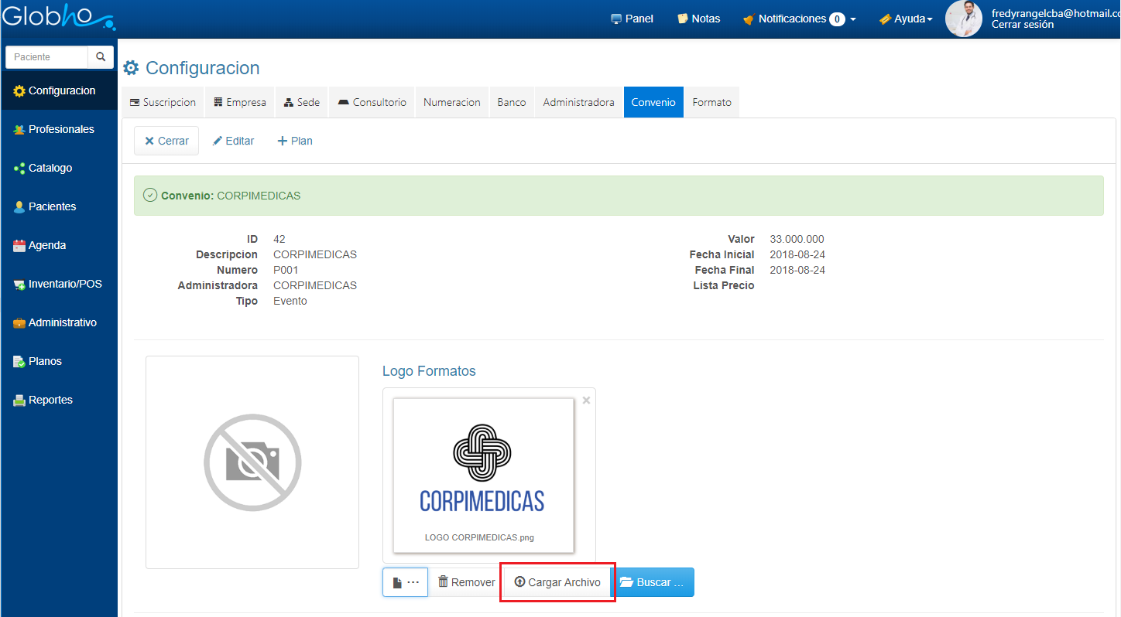Open Profesionales in the sidebar
The image size is (1121, 617).
[x=60, y=129]
